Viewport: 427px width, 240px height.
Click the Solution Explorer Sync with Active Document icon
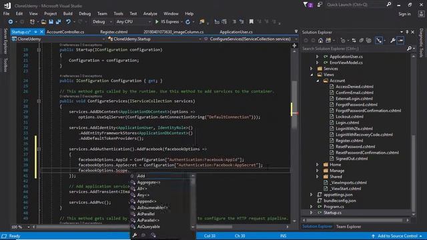[354, 41]
